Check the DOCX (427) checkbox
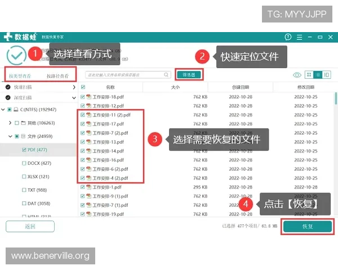Screen dimensions: 338x270 (24, 163)
